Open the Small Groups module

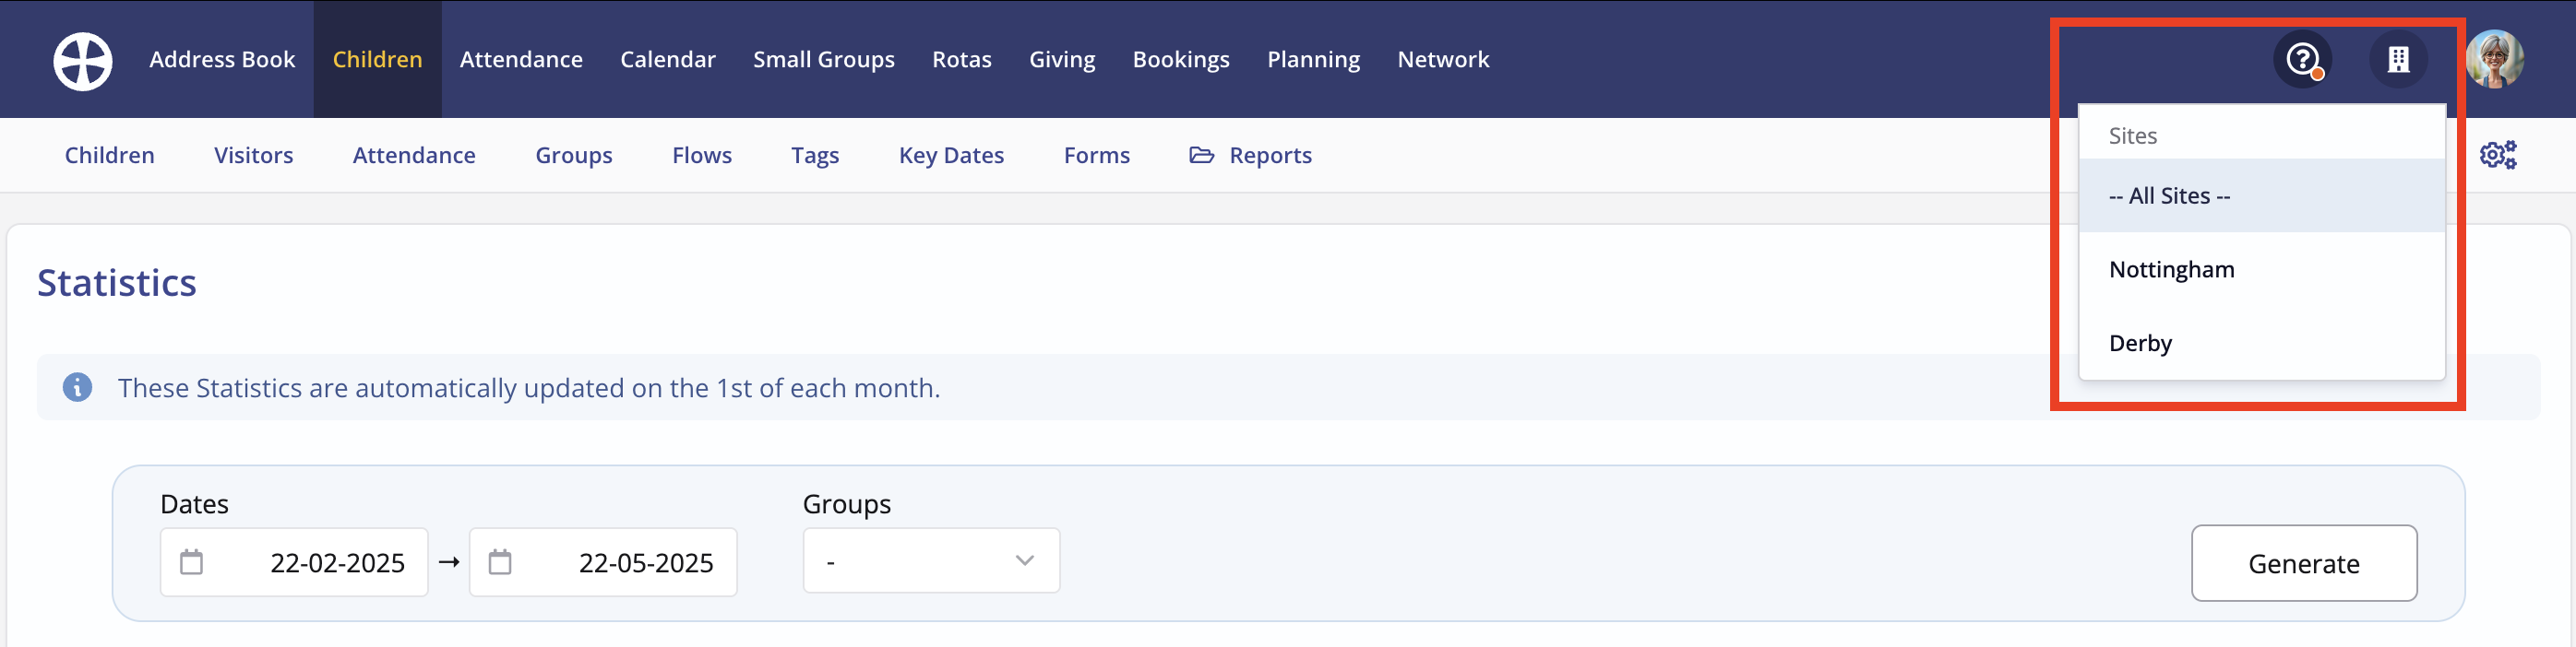(824, 60)
